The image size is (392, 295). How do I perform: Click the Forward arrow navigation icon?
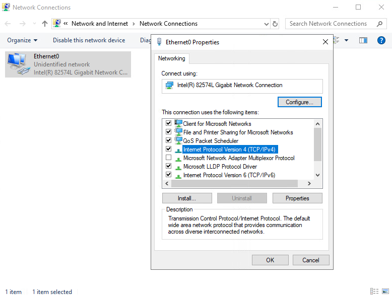(23, 24)
